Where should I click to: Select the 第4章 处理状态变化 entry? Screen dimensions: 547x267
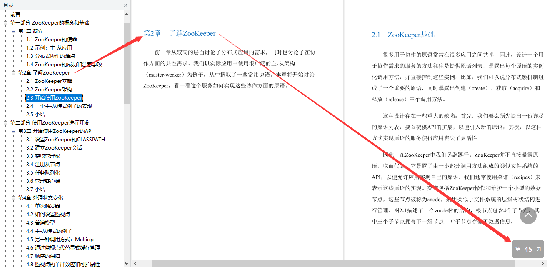(40, 198)
